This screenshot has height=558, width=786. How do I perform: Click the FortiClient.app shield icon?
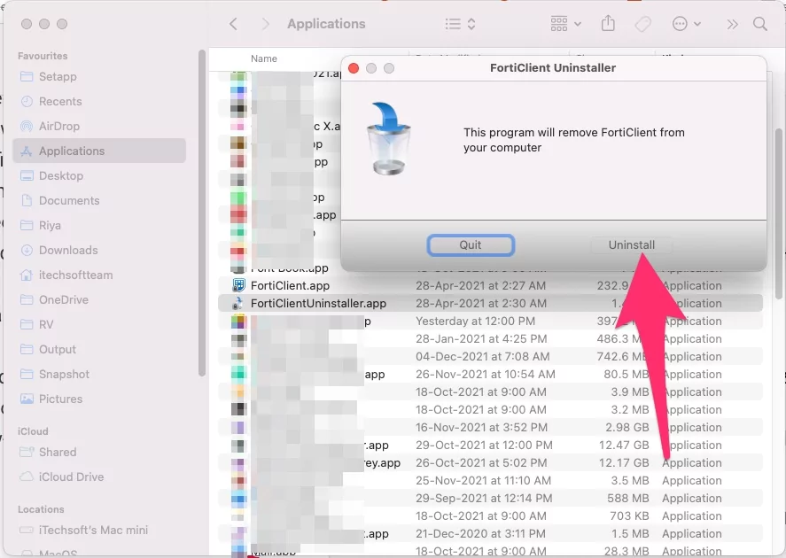point(238,285)
